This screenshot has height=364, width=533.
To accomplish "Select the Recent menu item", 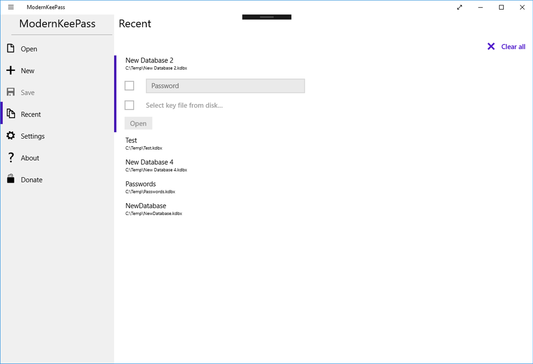I will [x=31, y=114].
